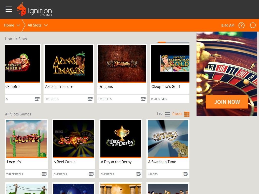
Task: Click slot machine icon on Dragons card
Action: click(x=143, y=99)
